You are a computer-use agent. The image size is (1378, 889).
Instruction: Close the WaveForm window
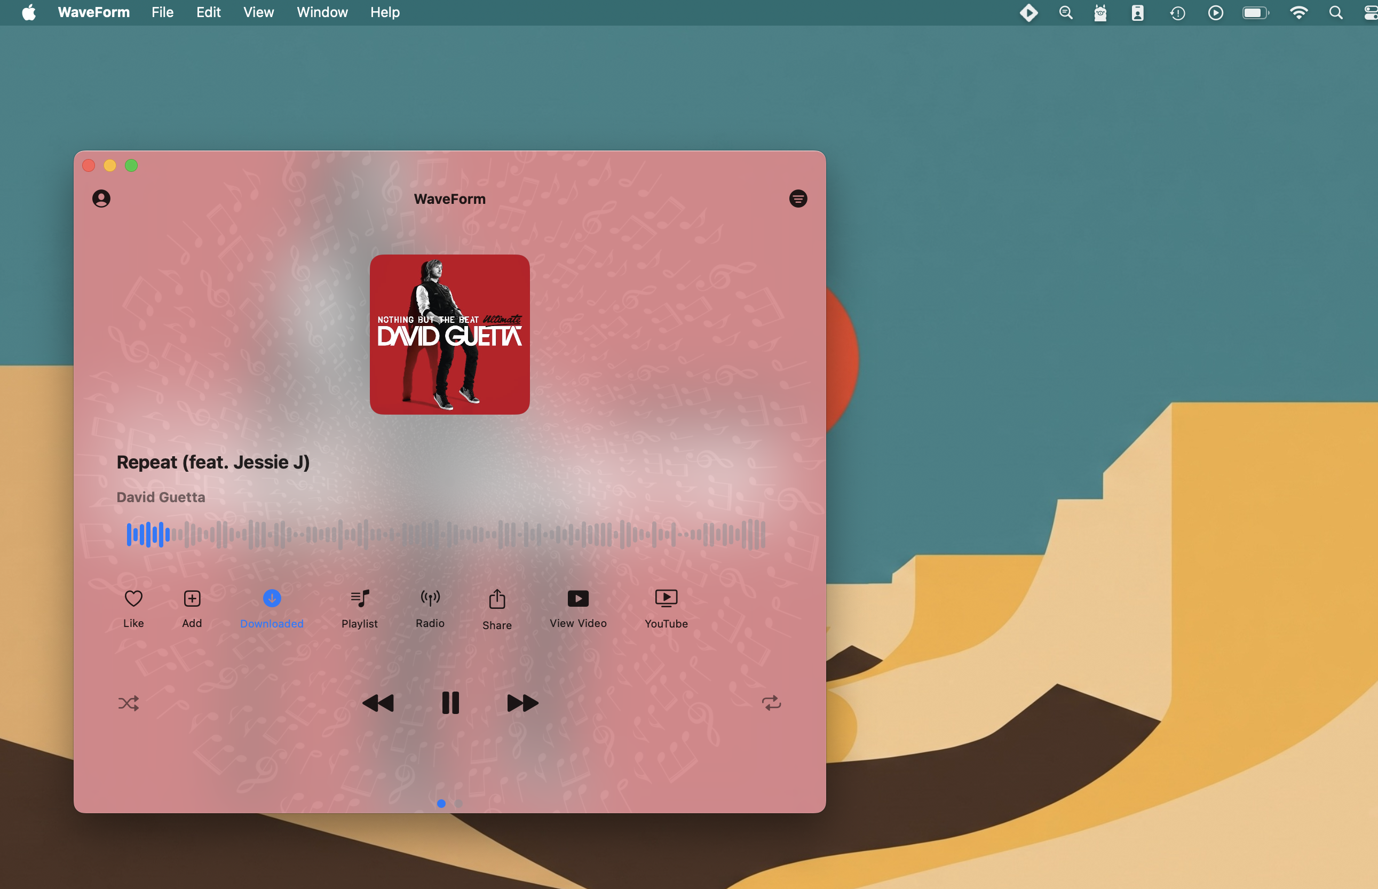pos(88,165)
